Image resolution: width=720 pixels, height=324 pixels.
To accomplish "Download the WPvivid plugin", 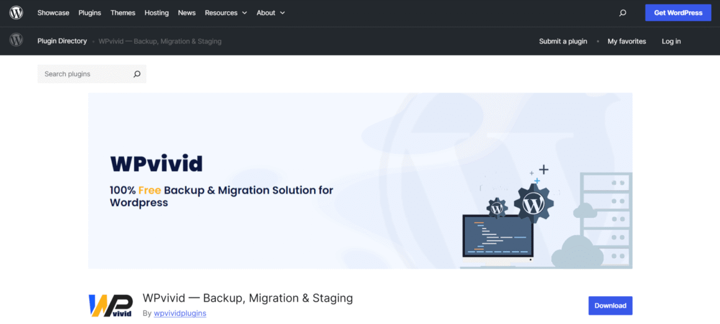I will coord(610,305).
